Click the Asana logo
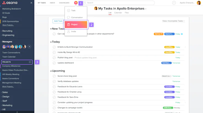 click(10, 3)
